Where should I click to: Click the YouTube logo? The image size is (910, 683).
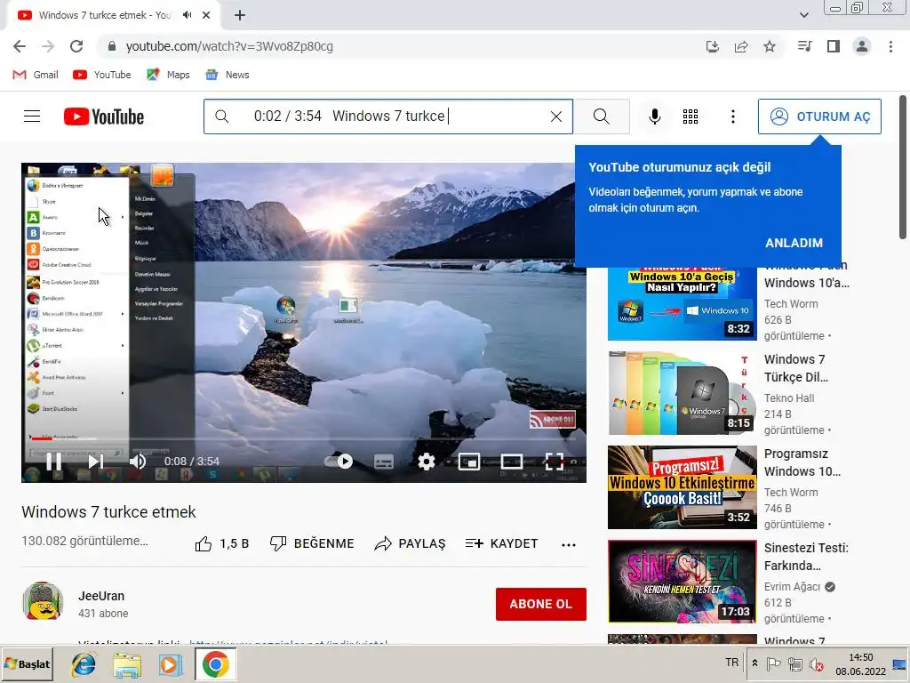pyautogui.click(x=104, y=117)
